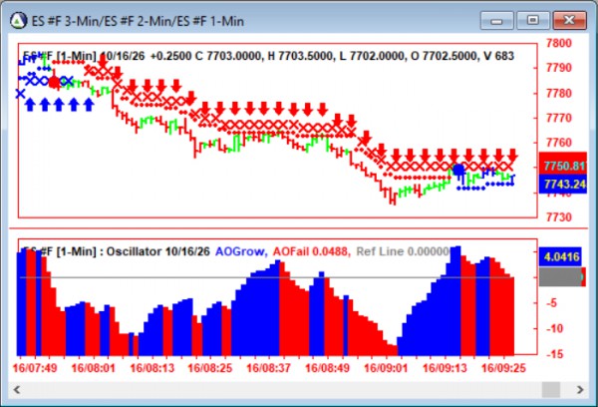Click the AOFail 0.0488 legend label
Viewport: 598px width, 407px height.
(x=312, y=251)
